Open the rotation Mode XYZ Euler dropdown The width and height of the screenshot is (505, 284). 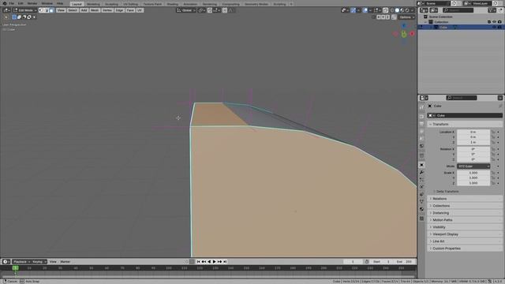473,166
